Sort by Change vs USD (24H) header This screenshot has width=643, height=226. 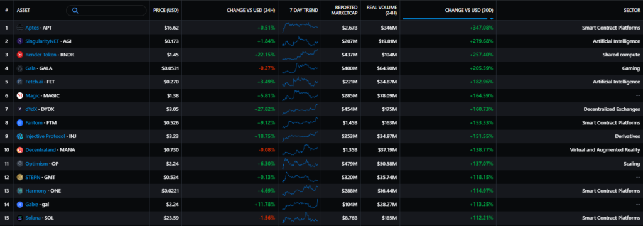(x=251, y=10)
